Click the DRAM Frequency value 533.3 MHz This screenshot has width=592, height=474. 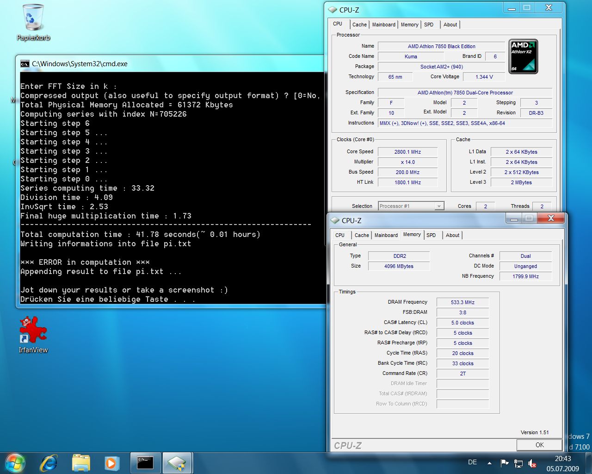coord(462,302)
